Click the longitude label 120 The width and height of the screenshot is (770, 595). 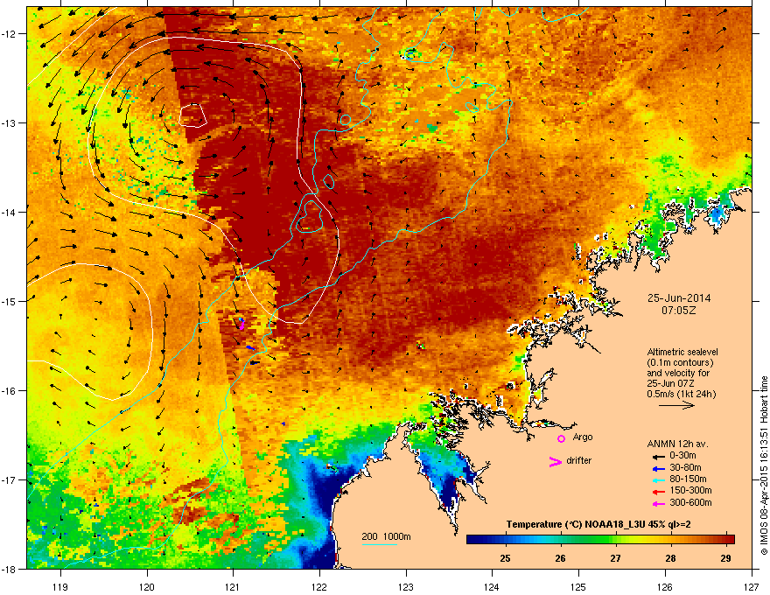tap(146, 586)
